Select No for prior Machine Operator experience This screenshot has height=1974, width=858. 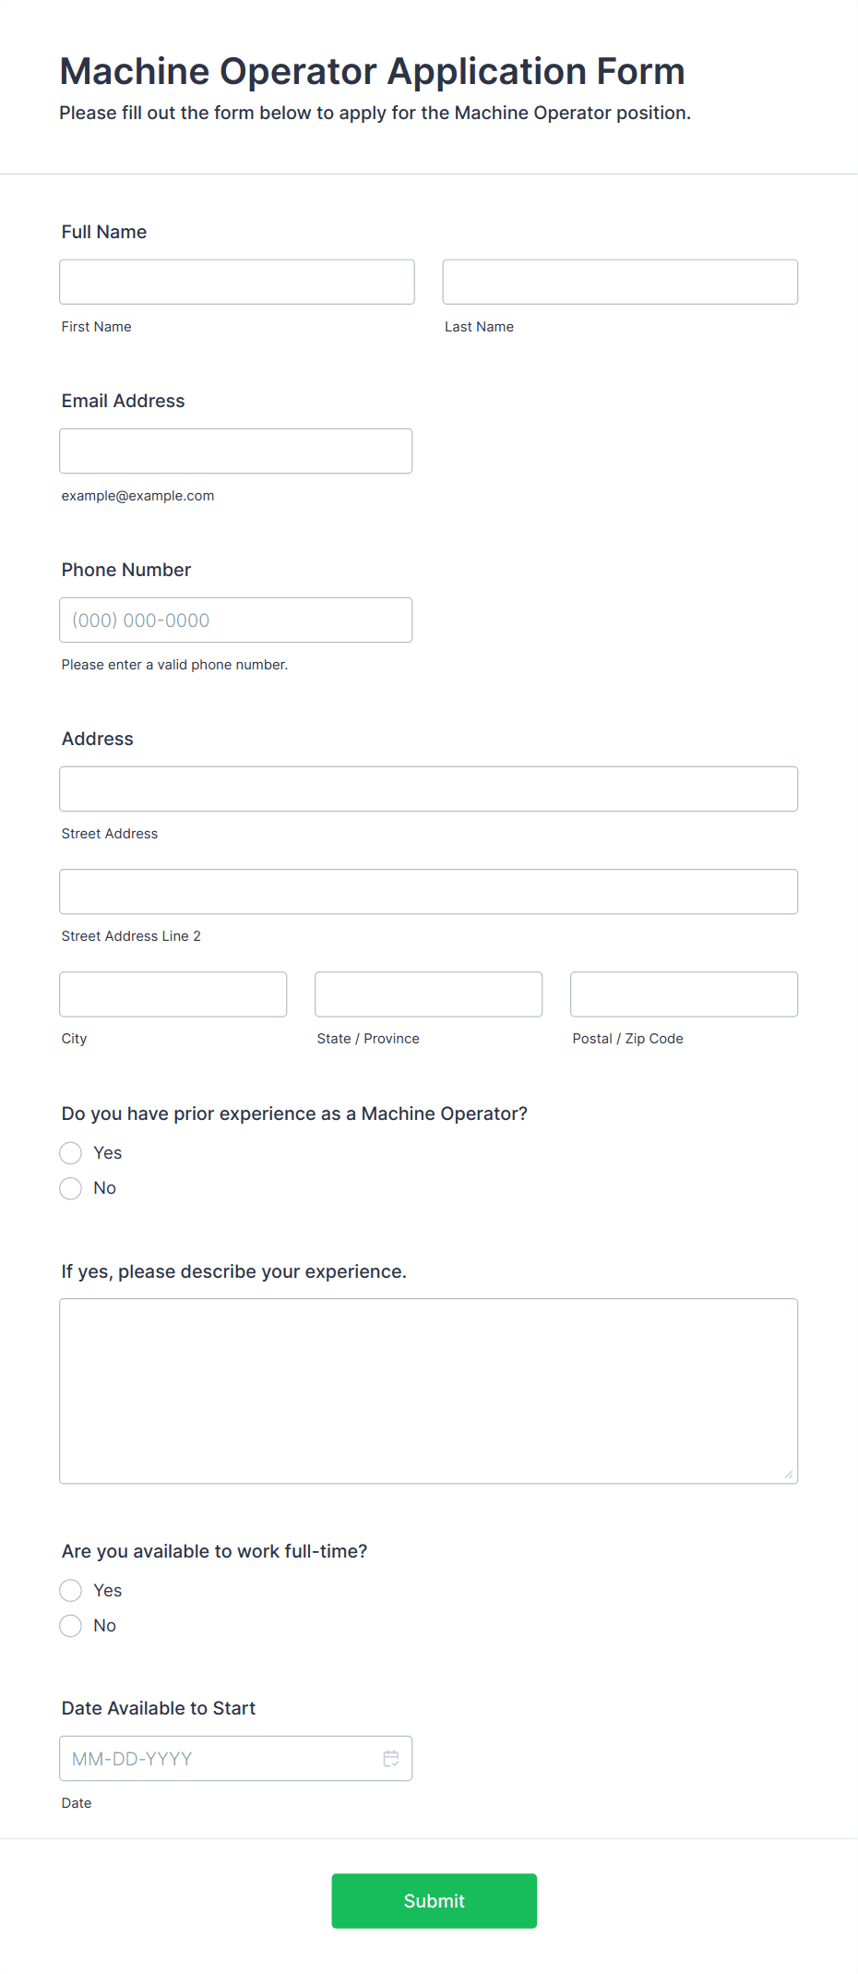pos(71,1188)
